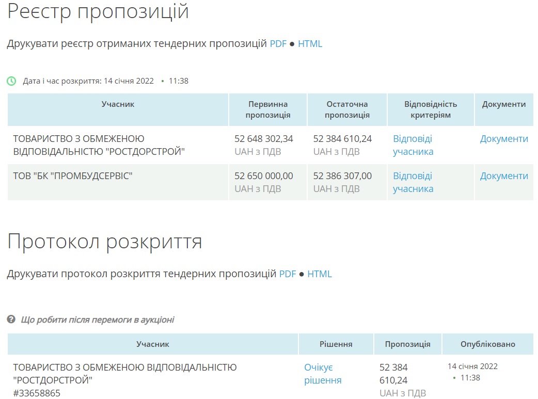
Task: Click the 'Рішення' column header
Action: 336,344
